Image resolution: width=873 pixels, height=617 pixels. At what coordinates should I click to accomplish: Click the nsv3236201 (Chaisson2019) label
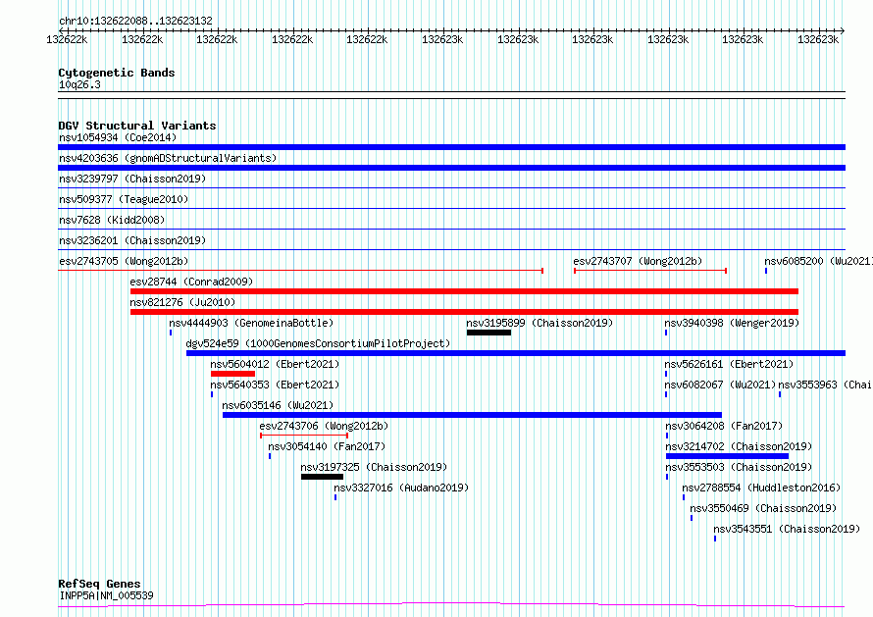[x=132, y=240]
